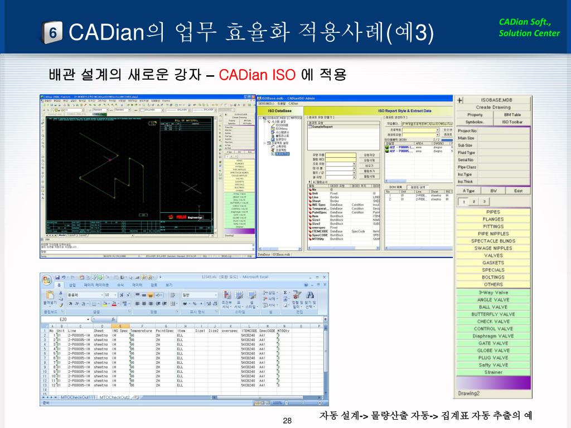Open the number format dropdown in Excel
Viewport: 571px width, 428px height.
(216, 295)
